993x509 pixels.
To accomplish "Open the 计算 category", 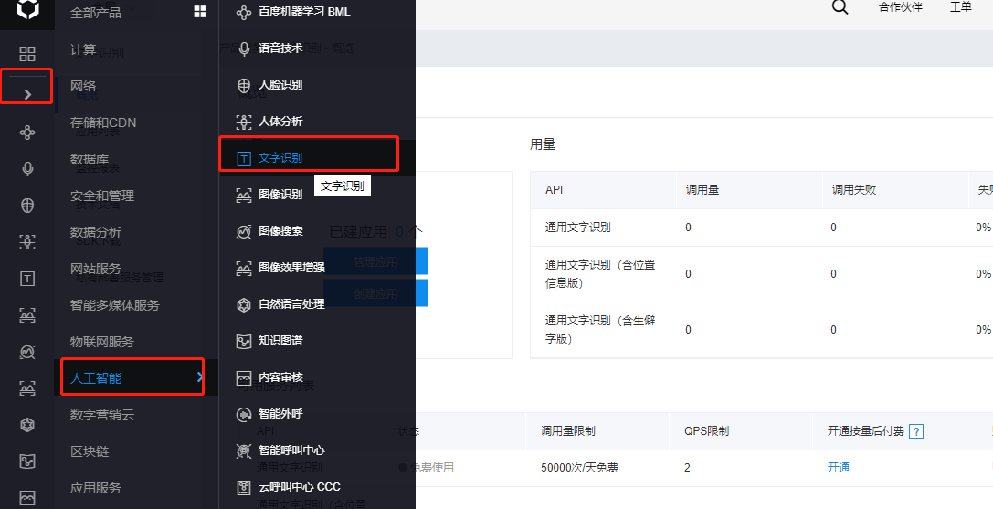I will pyautogui.click(x=83, y=49).
